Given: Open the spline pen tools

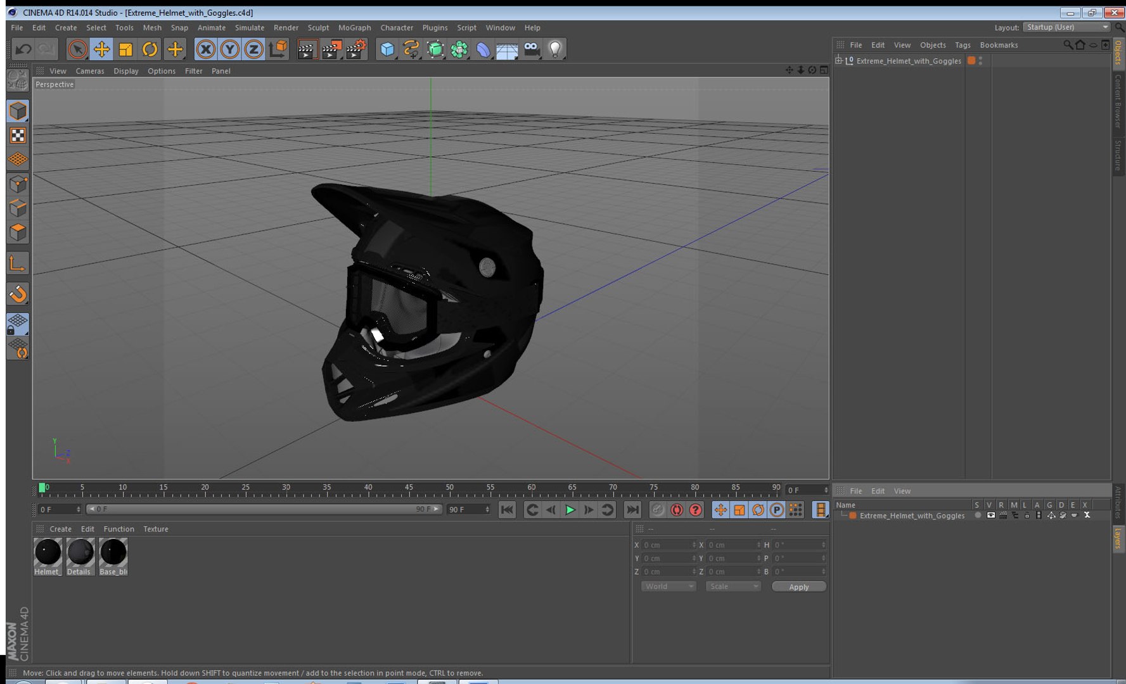Looking at the screenshot, I should pyautogui.click(x=411, y=49).
